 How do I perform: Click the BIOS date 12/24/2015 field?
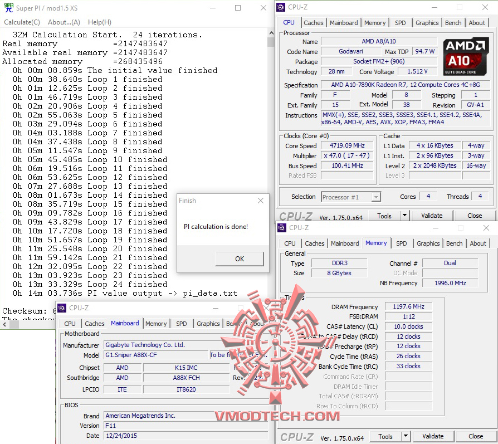[x=186, y=436]
